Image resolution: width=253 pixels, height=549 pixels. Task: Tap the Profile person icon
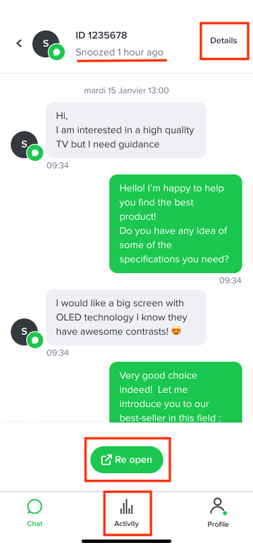[218, 506]
